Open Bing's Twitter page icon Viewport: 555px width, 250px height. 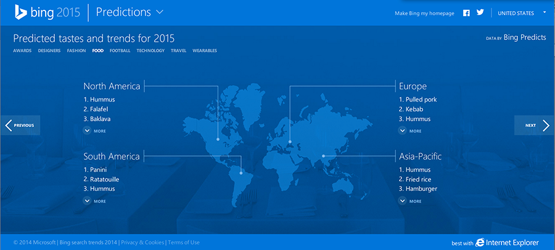pos(480,12)
